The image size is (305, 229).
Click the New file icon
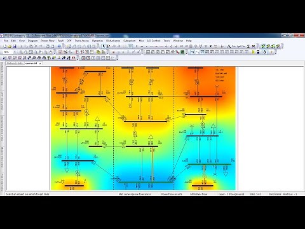(4, 46)
